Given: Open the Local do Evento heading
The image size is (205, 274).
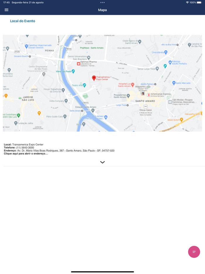Looking at the screenshot, I should (23, 21).
